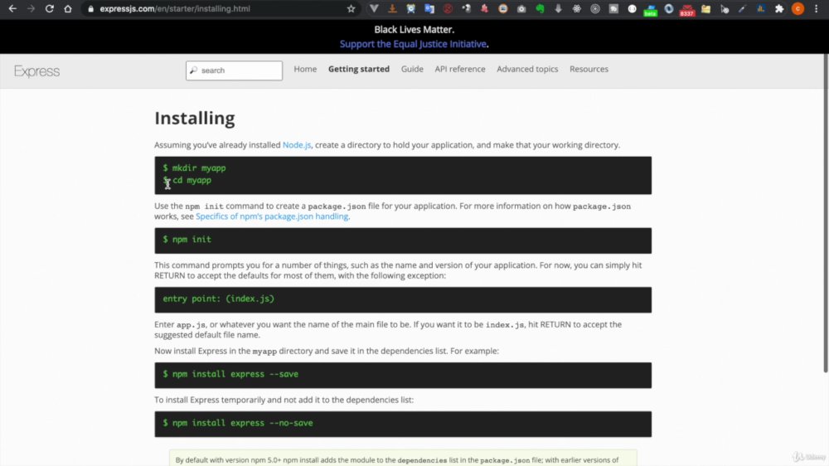The width and height of the screenshot is (829, 466).
Task: Open the camera screenshot extension
Action: click(x=521, y=8)
